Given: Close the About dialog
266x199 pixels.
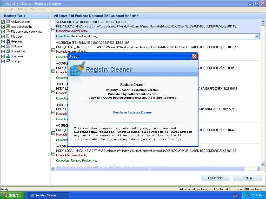Looking at the screenshot, I should point(194,56).
